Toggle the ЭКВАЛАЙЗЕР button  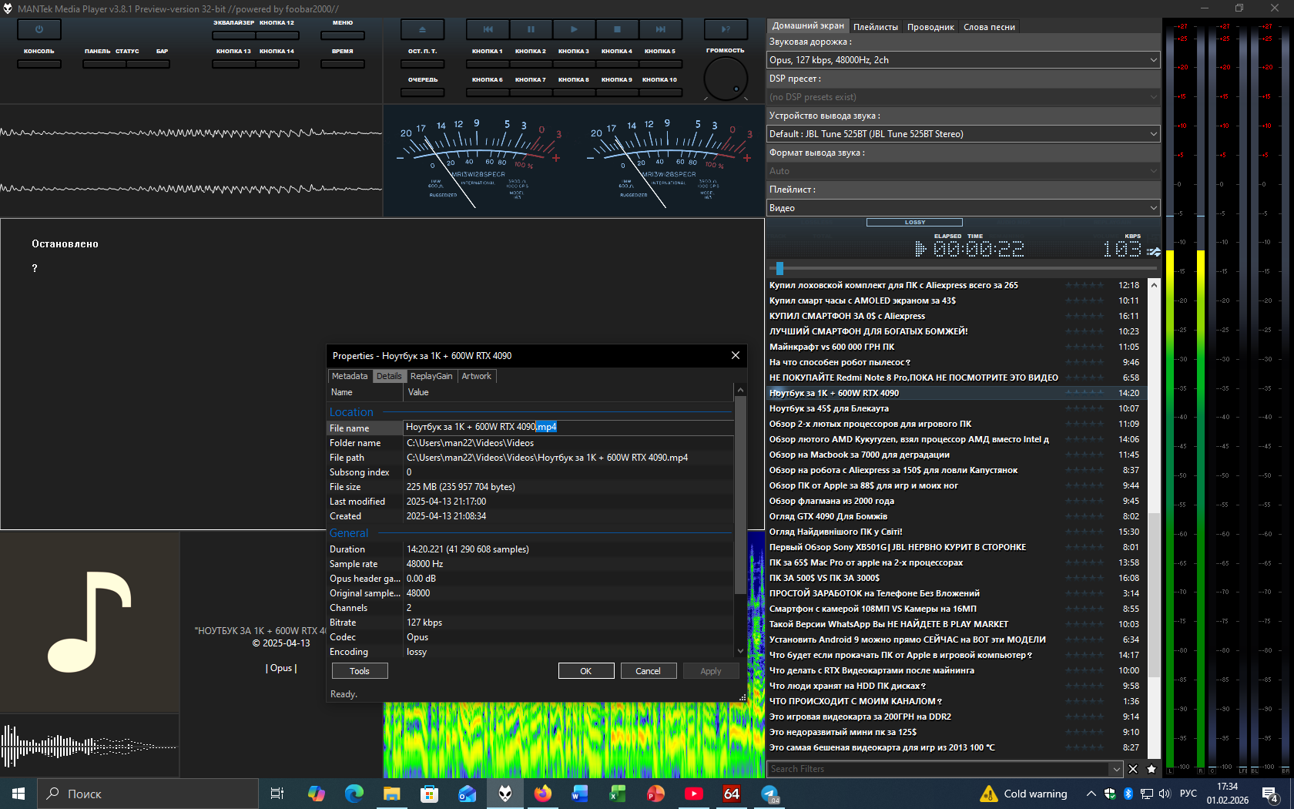coord(233,35)
